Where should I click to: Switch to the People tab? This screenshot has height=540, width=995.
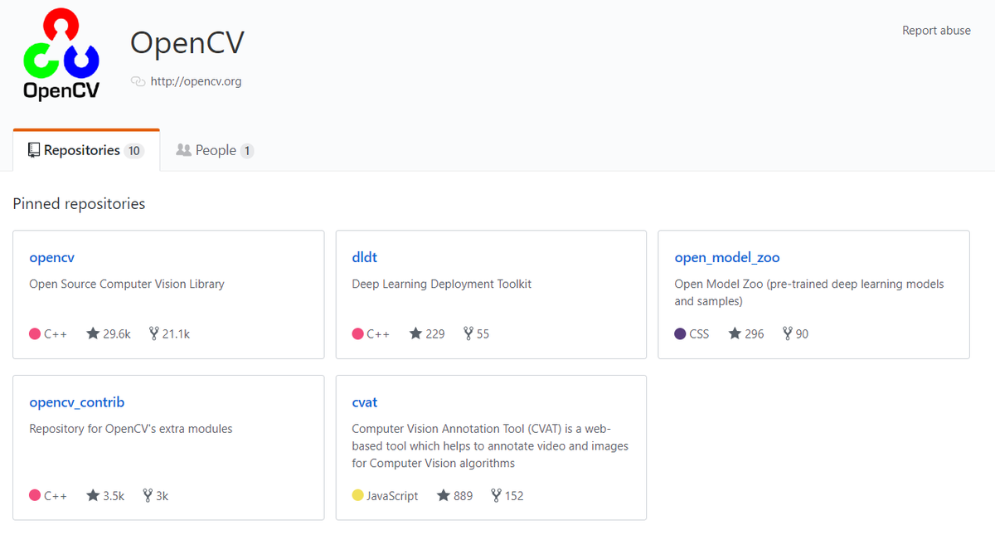(x=215, y=150)
